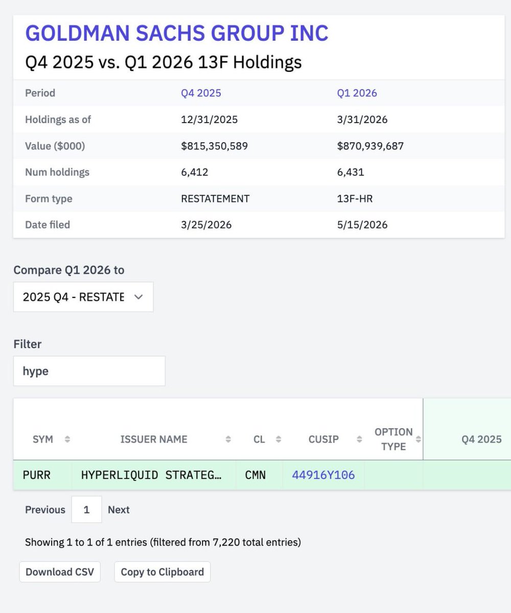Sort by CUSIP column arrows
Image resolution: width=511 pixels, height=613 pixels.
click(x=360, y=439)
